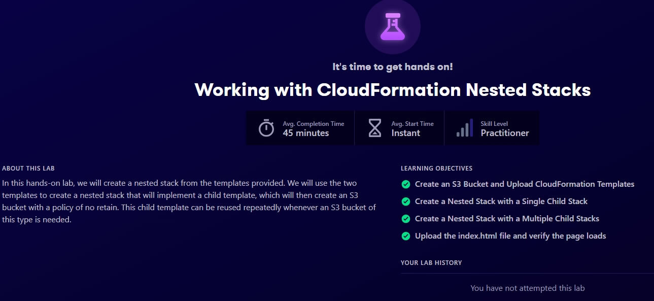Click the Instant start time value
The width and height of the screenshot is (654, 301).
(x=406, y=133)
